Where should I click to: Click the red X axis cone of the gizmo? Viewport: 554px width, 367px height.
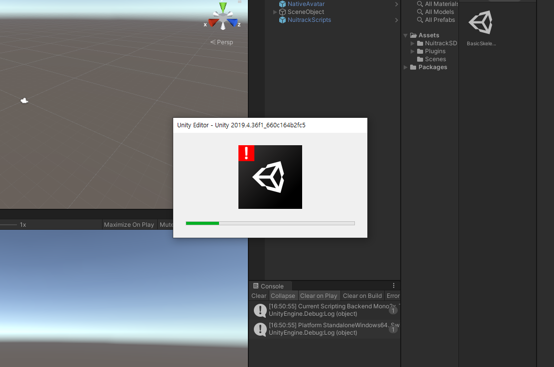214,22
